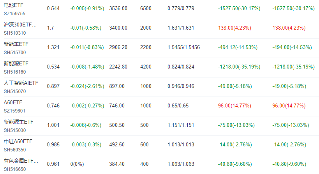Screen dimensions: 319x174
Task: Select stock code SH510310
Action: [x=15, y=33]
